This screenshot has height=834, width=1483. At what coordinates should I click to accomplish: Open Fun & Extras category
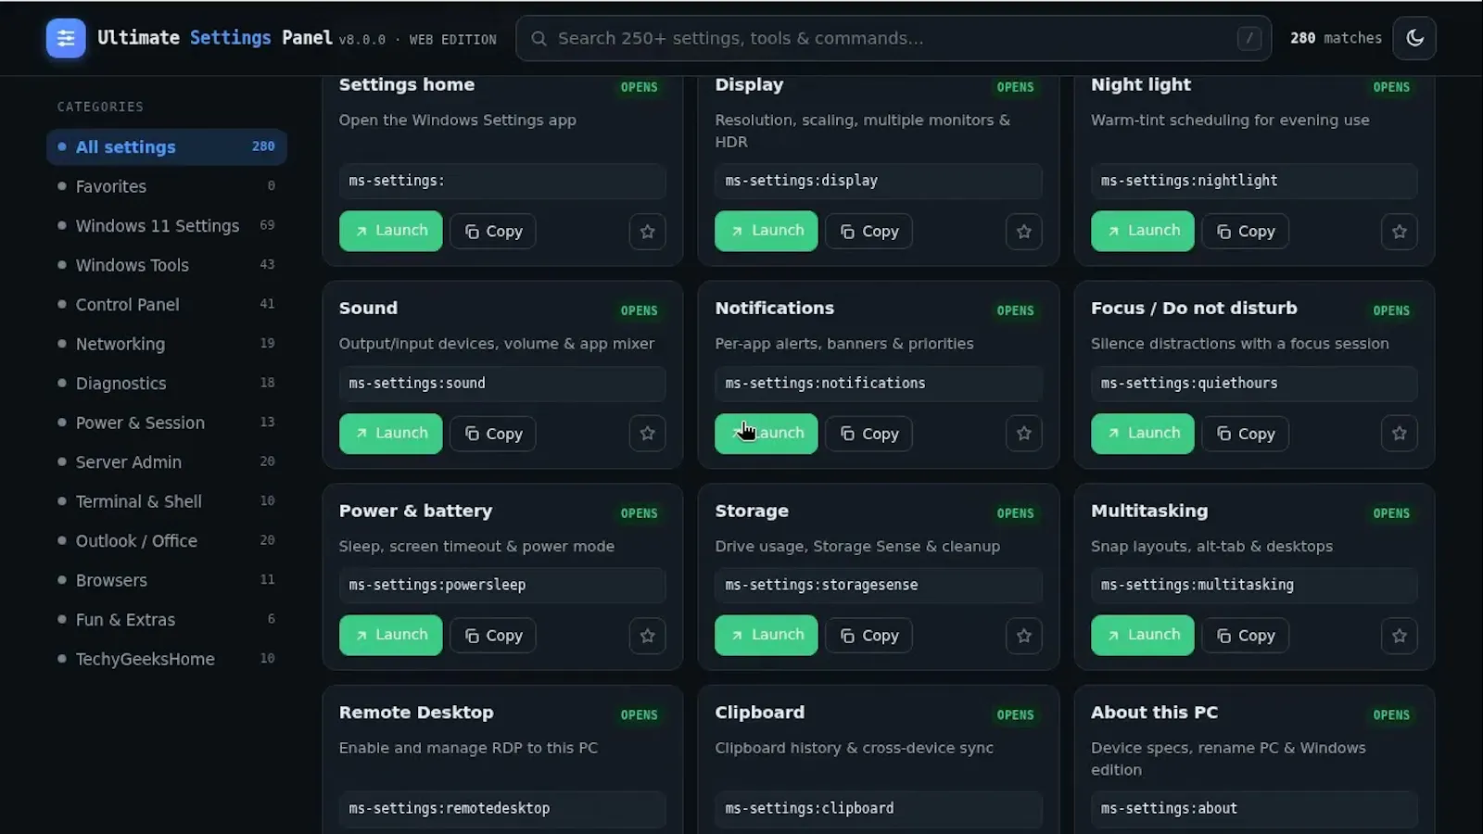167,619
